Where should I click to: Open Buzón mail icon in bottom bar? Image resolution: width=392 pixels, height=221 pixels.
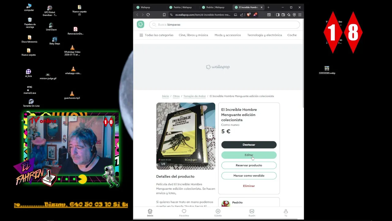click(x=252, y=213)
